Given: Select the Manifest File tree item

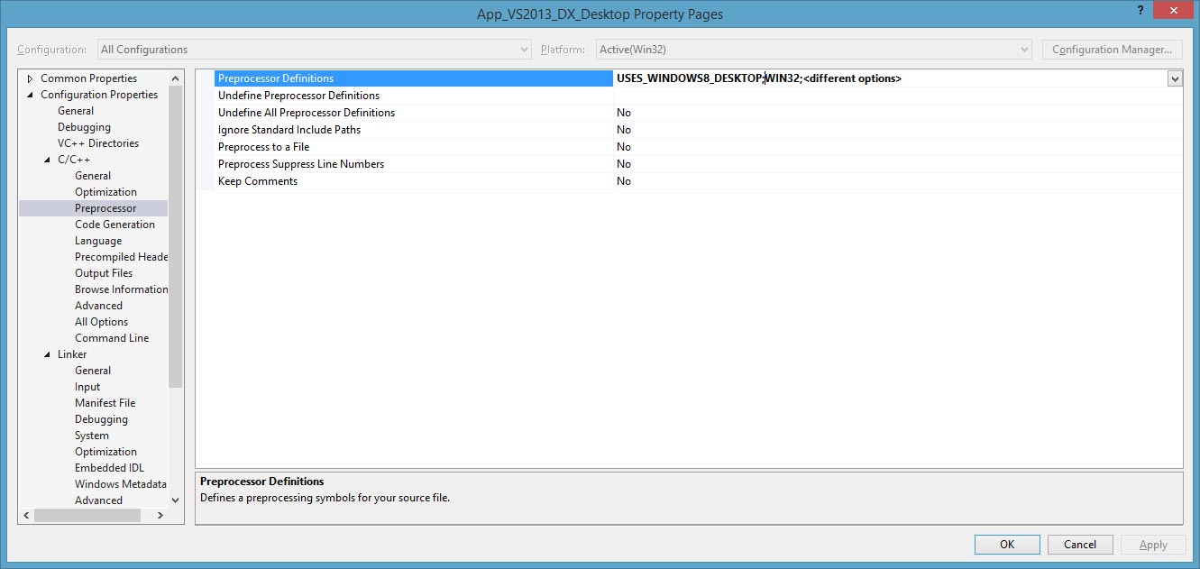Looking at the screenshot, I should pyautogui.click(x=105, y=403).
